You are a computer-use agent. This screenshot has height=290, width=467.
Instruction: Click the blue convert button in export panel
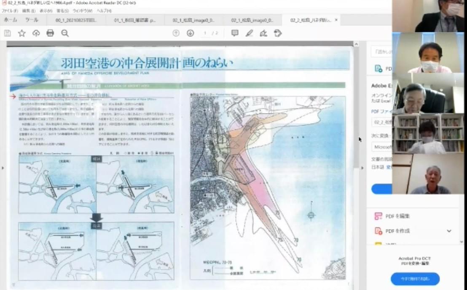[x=381, y=189]
